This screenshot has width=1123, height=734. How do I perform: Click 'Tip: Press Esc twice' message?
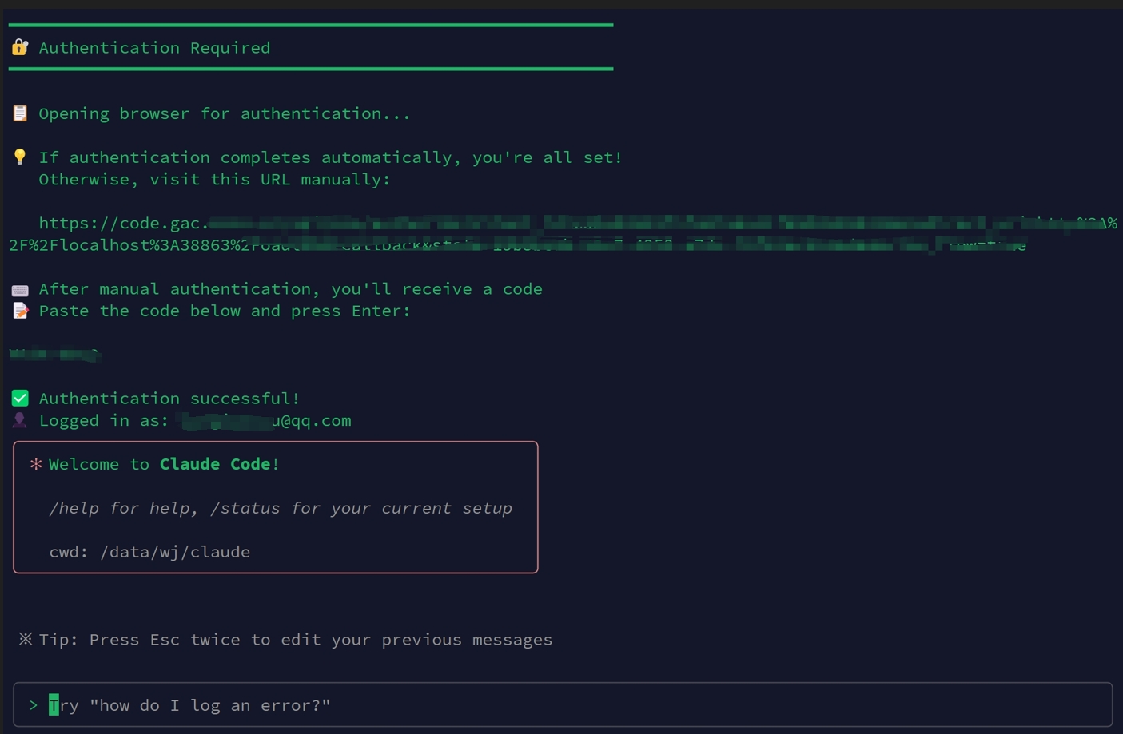tap(296, 639)
